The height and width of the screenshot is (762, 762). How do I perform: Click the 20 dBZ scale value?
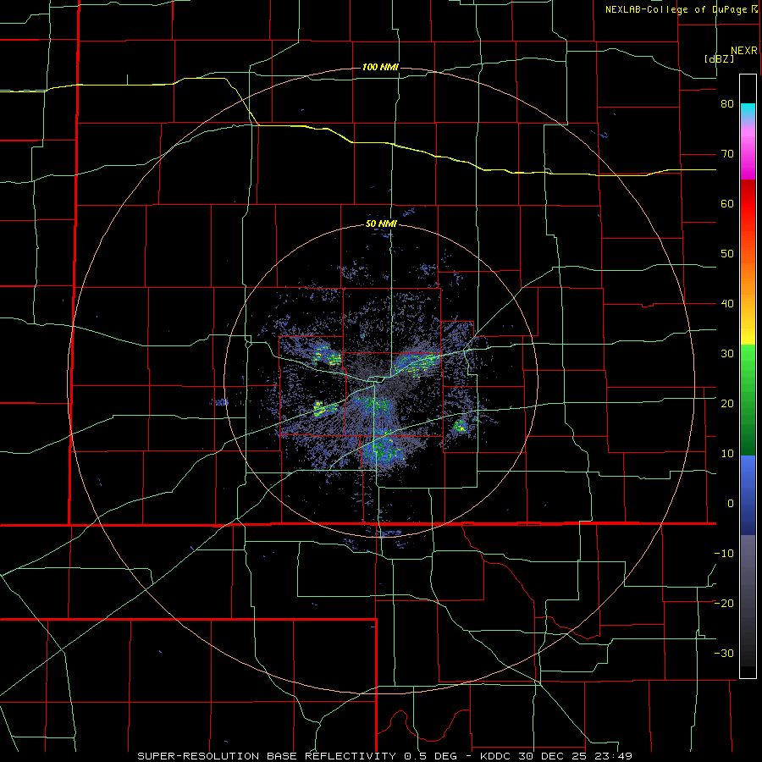(727, 404)
